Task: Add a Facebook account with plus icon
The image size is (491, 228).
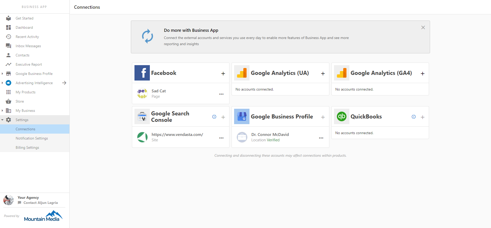Action: (x=223, y=74)
